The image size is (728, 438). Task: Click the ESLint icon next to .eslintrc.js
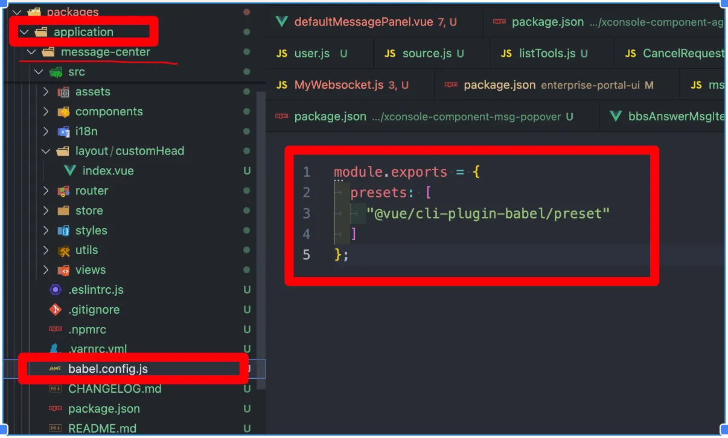point(56,290)
